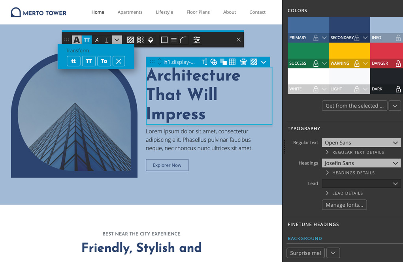The height and width of the screenshot is (262, 403).
Task: Open the Headings font dropdown (Josefin Sans)
Action: pos(361,163)
